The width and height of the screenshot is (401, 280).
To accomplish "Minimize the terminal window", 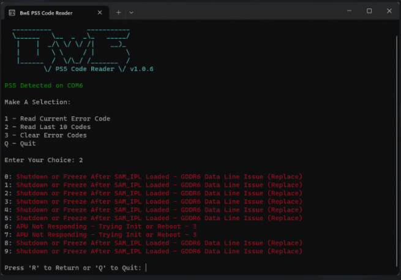I will [347, 11].
